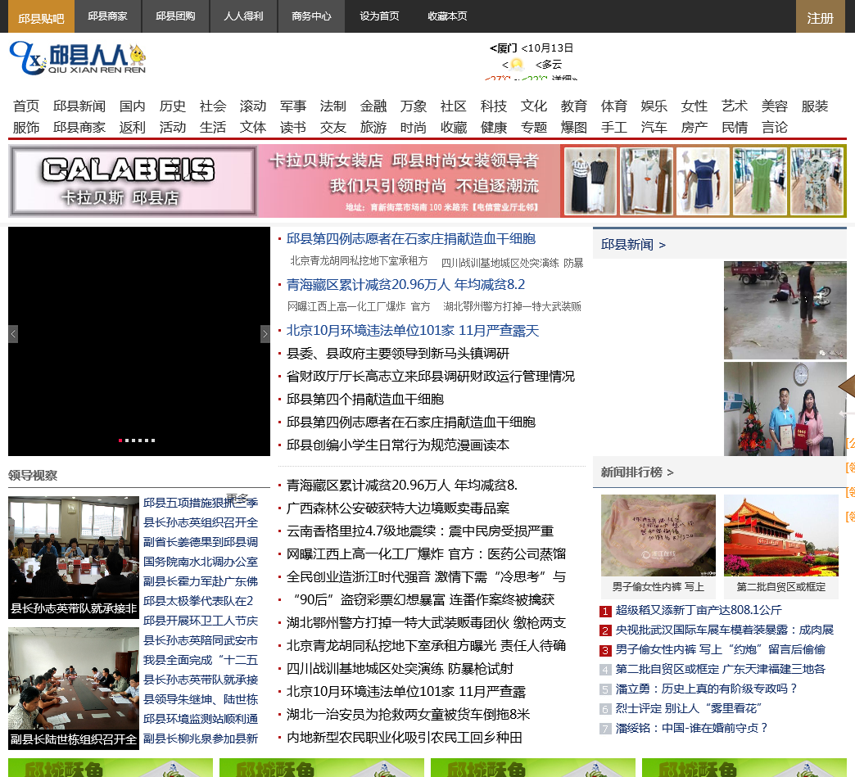Open rank 2 央视批武汉国际车展 article

pyautogui.click(x=725, y=630)
